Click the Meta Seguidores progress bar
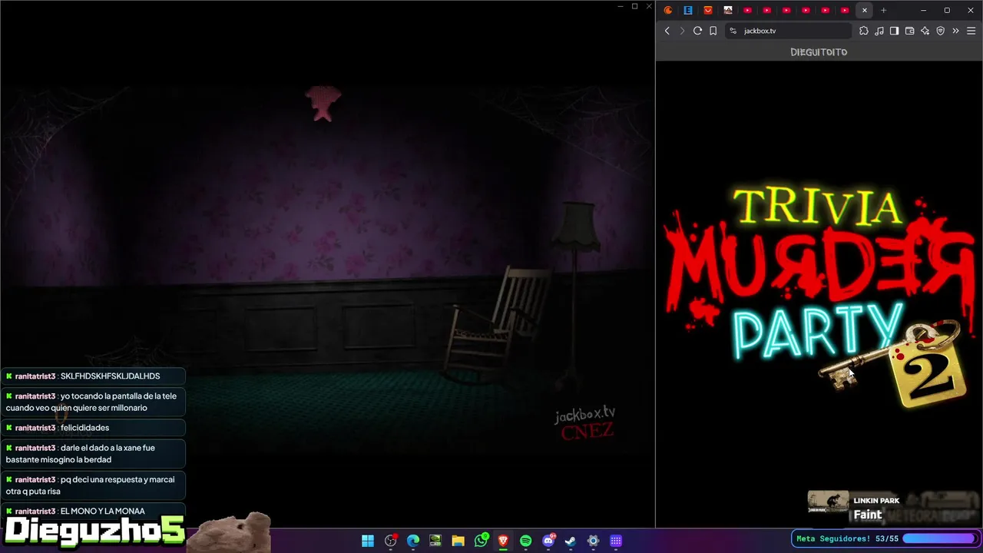 (938, 538)
